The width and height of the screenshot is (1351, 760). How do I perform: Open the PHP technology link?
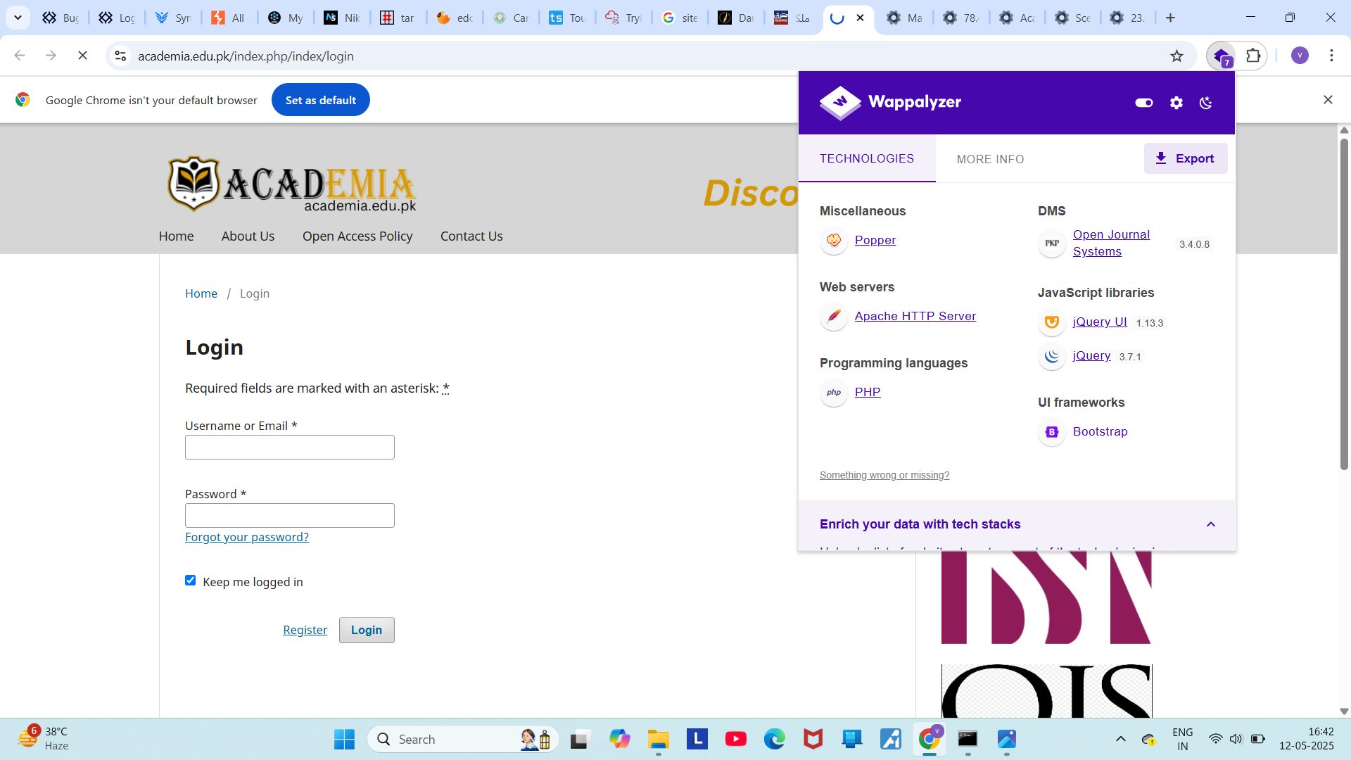point(868,392)
